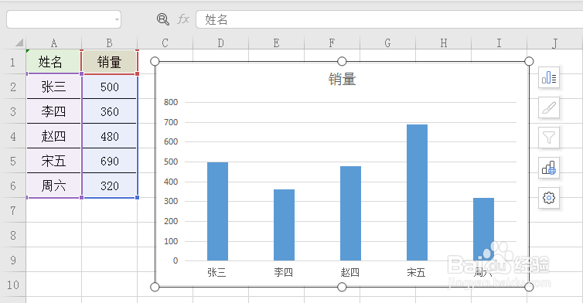Open the chart elements button

549,78
